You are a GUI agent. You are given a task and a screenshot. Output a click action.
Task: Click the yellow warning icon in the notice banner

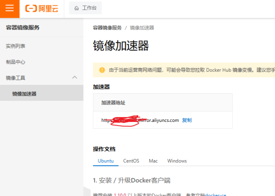[x=102, y=70]
